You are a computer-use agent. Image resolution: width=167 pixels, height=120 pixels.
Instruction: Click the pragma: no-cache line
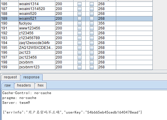pyautogui.click(x=19, y=98)
